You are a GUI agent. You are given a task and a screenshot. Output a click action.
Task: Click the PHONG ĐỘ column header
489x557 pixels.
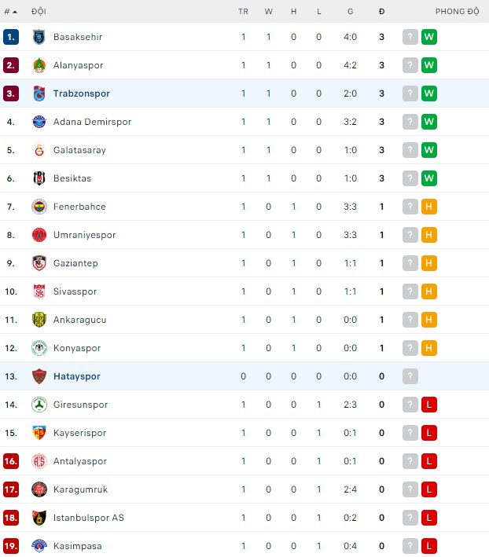pyautogui.click(x=457, y=11)
